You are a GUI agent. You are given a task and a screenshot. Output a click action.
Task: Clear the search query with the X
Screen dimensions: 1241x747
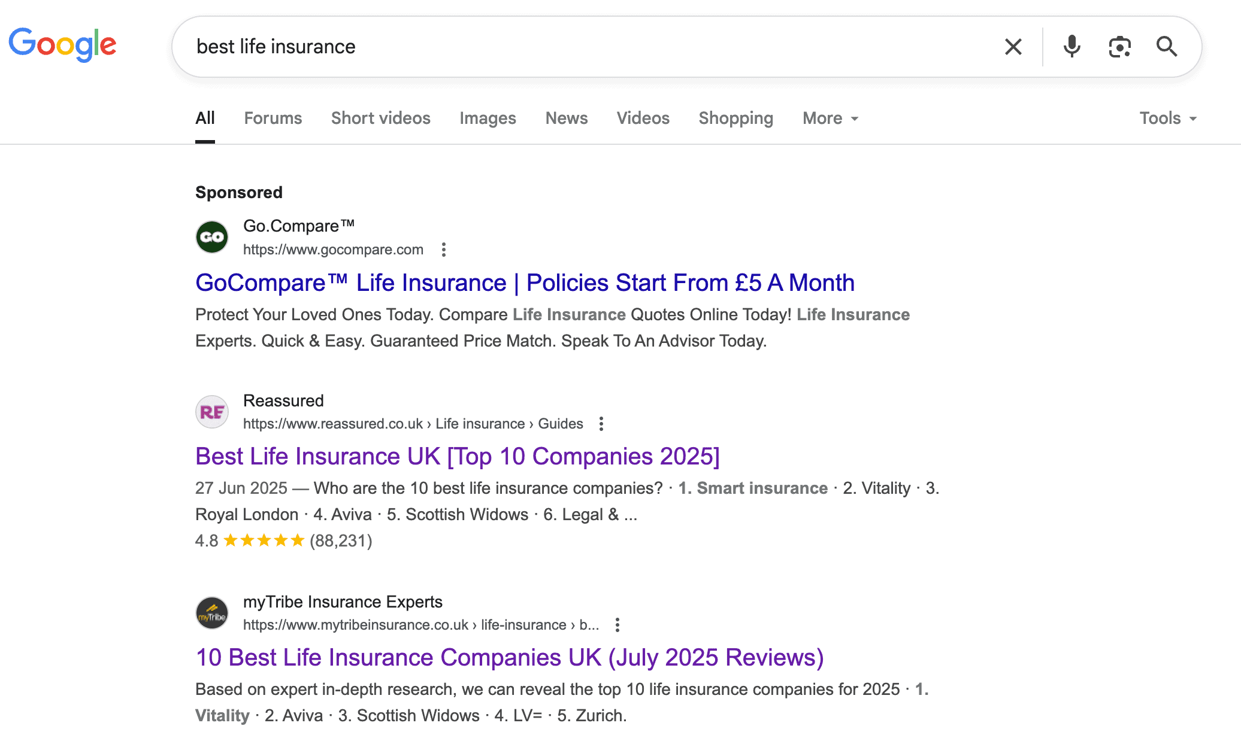pos(1013,46)
